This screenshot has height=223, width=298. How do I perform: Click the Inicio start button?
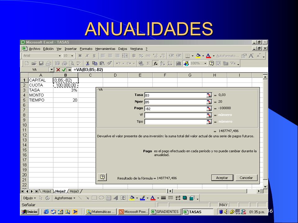click(29, 212)
